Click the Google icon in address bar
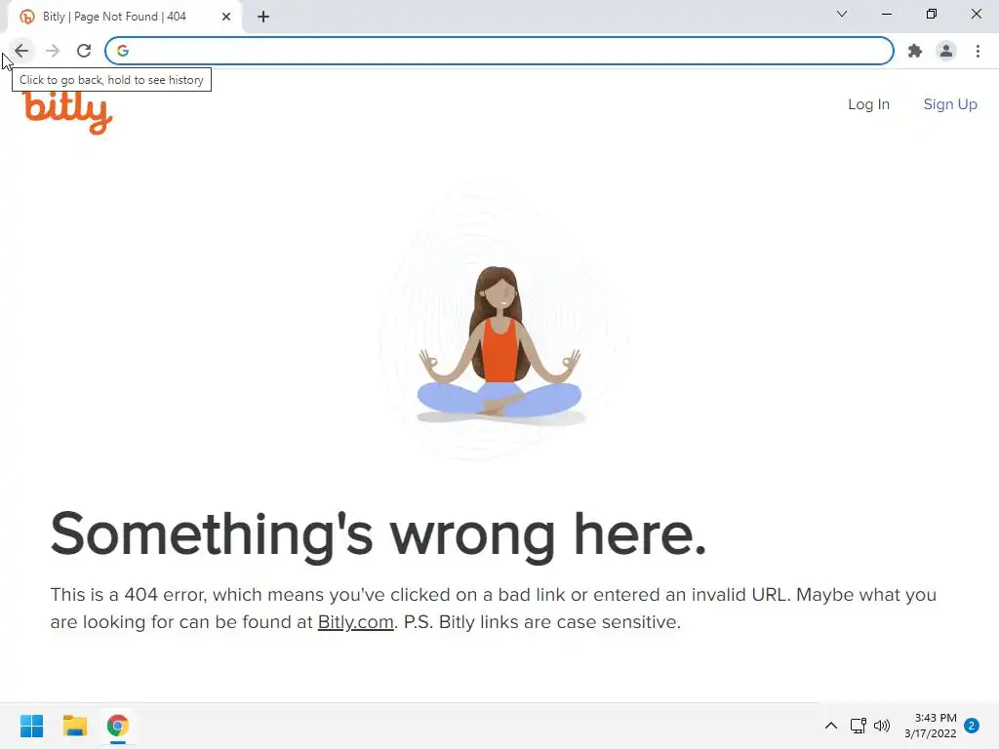This screenshot has height=749, width=999. coord(123,51)
